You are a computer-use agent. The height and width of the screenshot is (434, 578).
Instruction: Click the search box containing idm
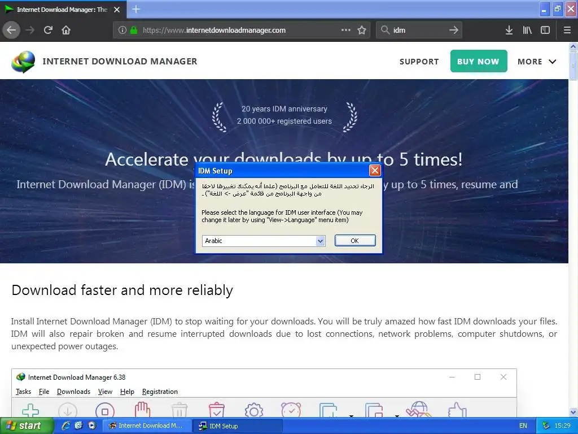pyautogui.click(x=420, y=31)
